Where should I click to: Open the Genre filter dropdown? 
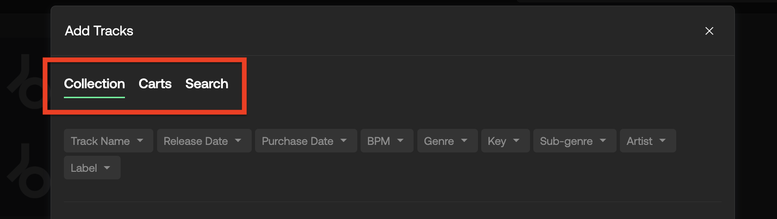tap(447, 141)
